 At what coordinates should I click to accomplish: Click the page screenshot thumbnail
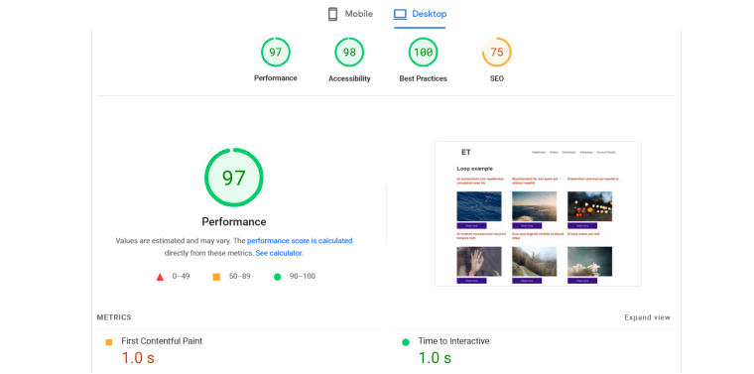point(538,214)
